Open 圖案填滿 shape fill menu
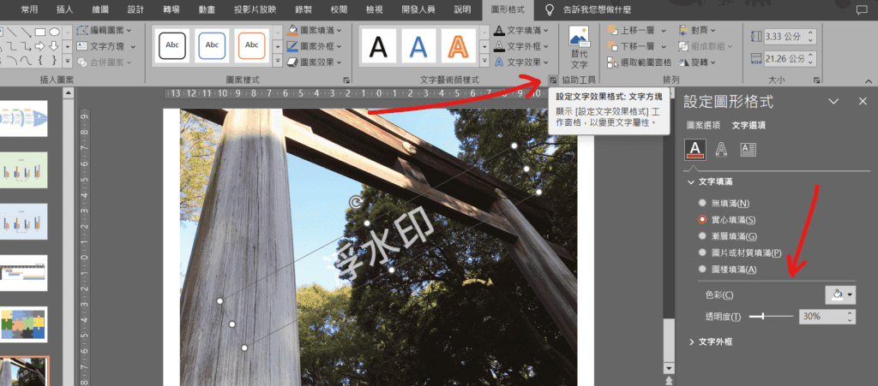 314,30
